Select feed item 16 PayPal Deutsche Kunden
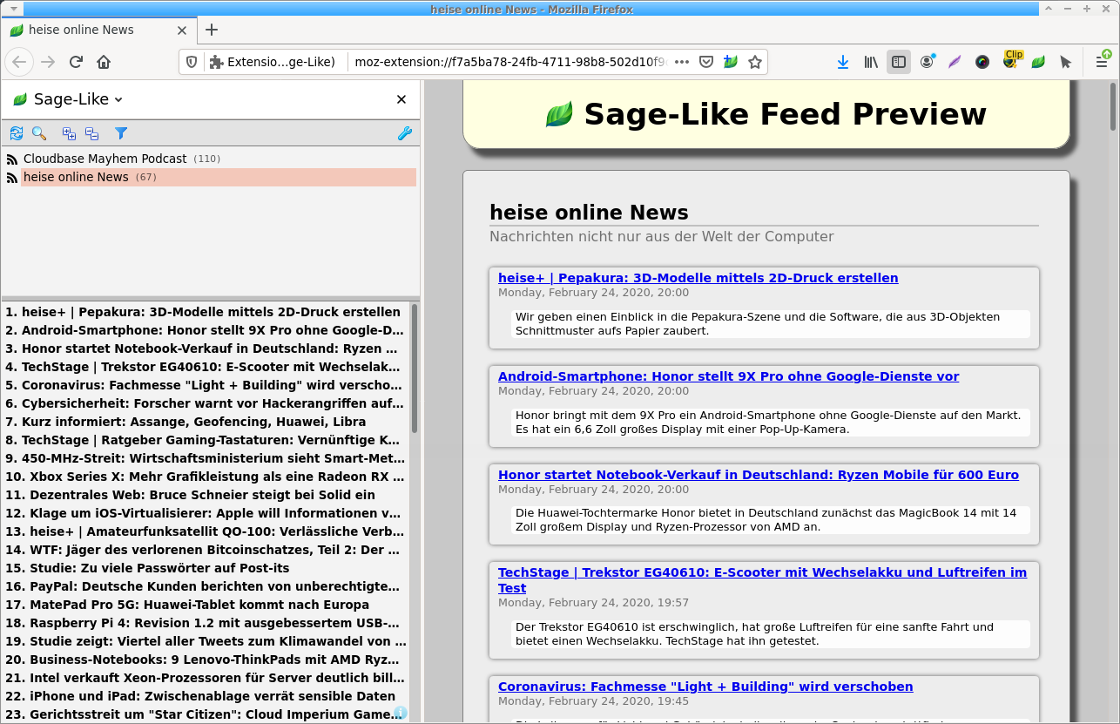This screenshot has height=724, width=1120. click(x=206, y=586)
